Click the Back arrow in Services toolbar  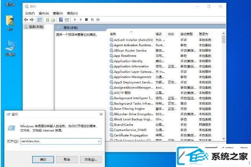(26, 20)
